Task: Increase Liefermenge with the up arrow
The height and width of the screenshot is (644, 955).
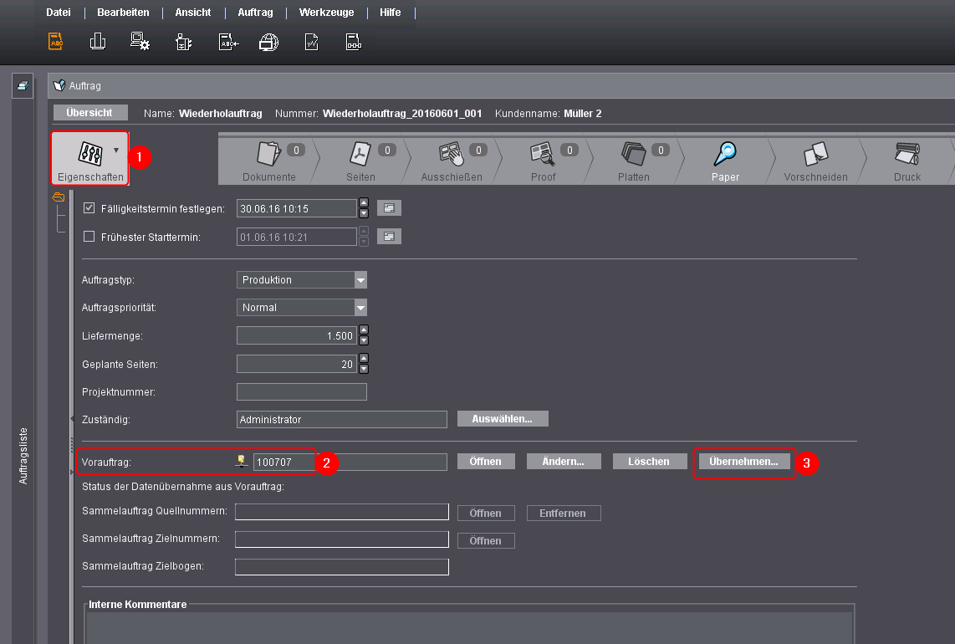Action: click(x=364, y=330)
